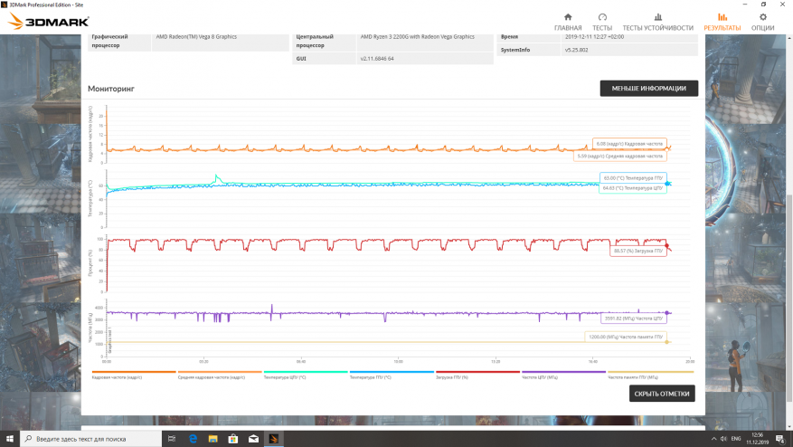The height and width of the screenshot is (447, 793).
Task: Switch to the ТЕСТЫ tab
Action: click(x=602, y=23)
